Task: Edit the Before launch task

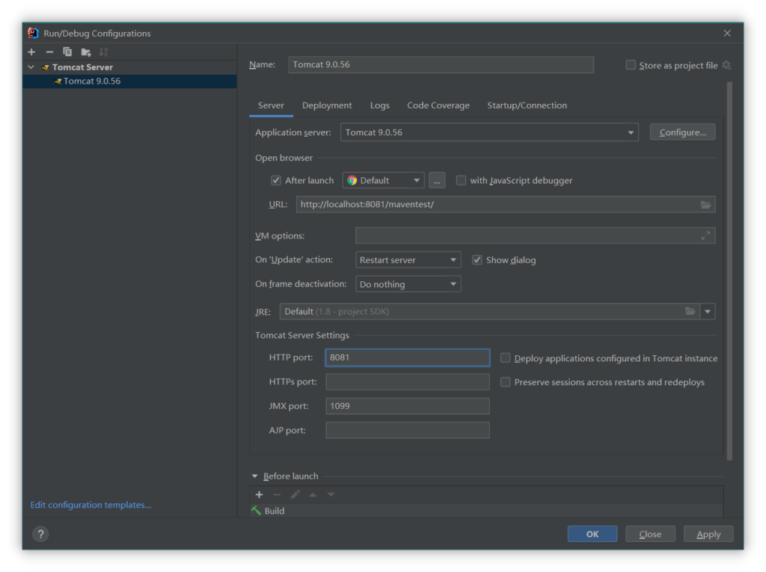Action: (295, 495)
